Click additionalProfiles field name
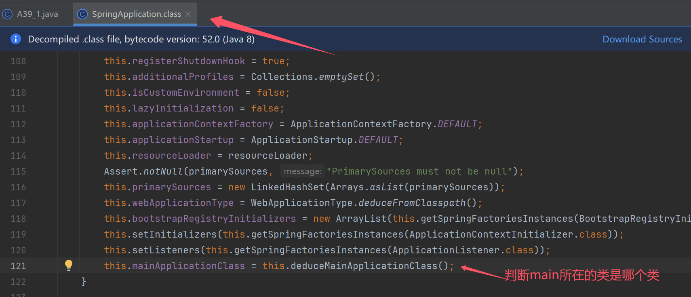Screen dimensions: 691x297 183,77
